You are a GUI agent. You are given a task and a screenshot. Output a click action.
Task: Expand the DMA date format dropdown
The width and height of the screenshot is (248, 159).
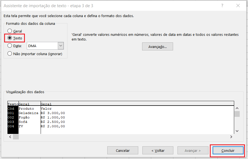61,46
